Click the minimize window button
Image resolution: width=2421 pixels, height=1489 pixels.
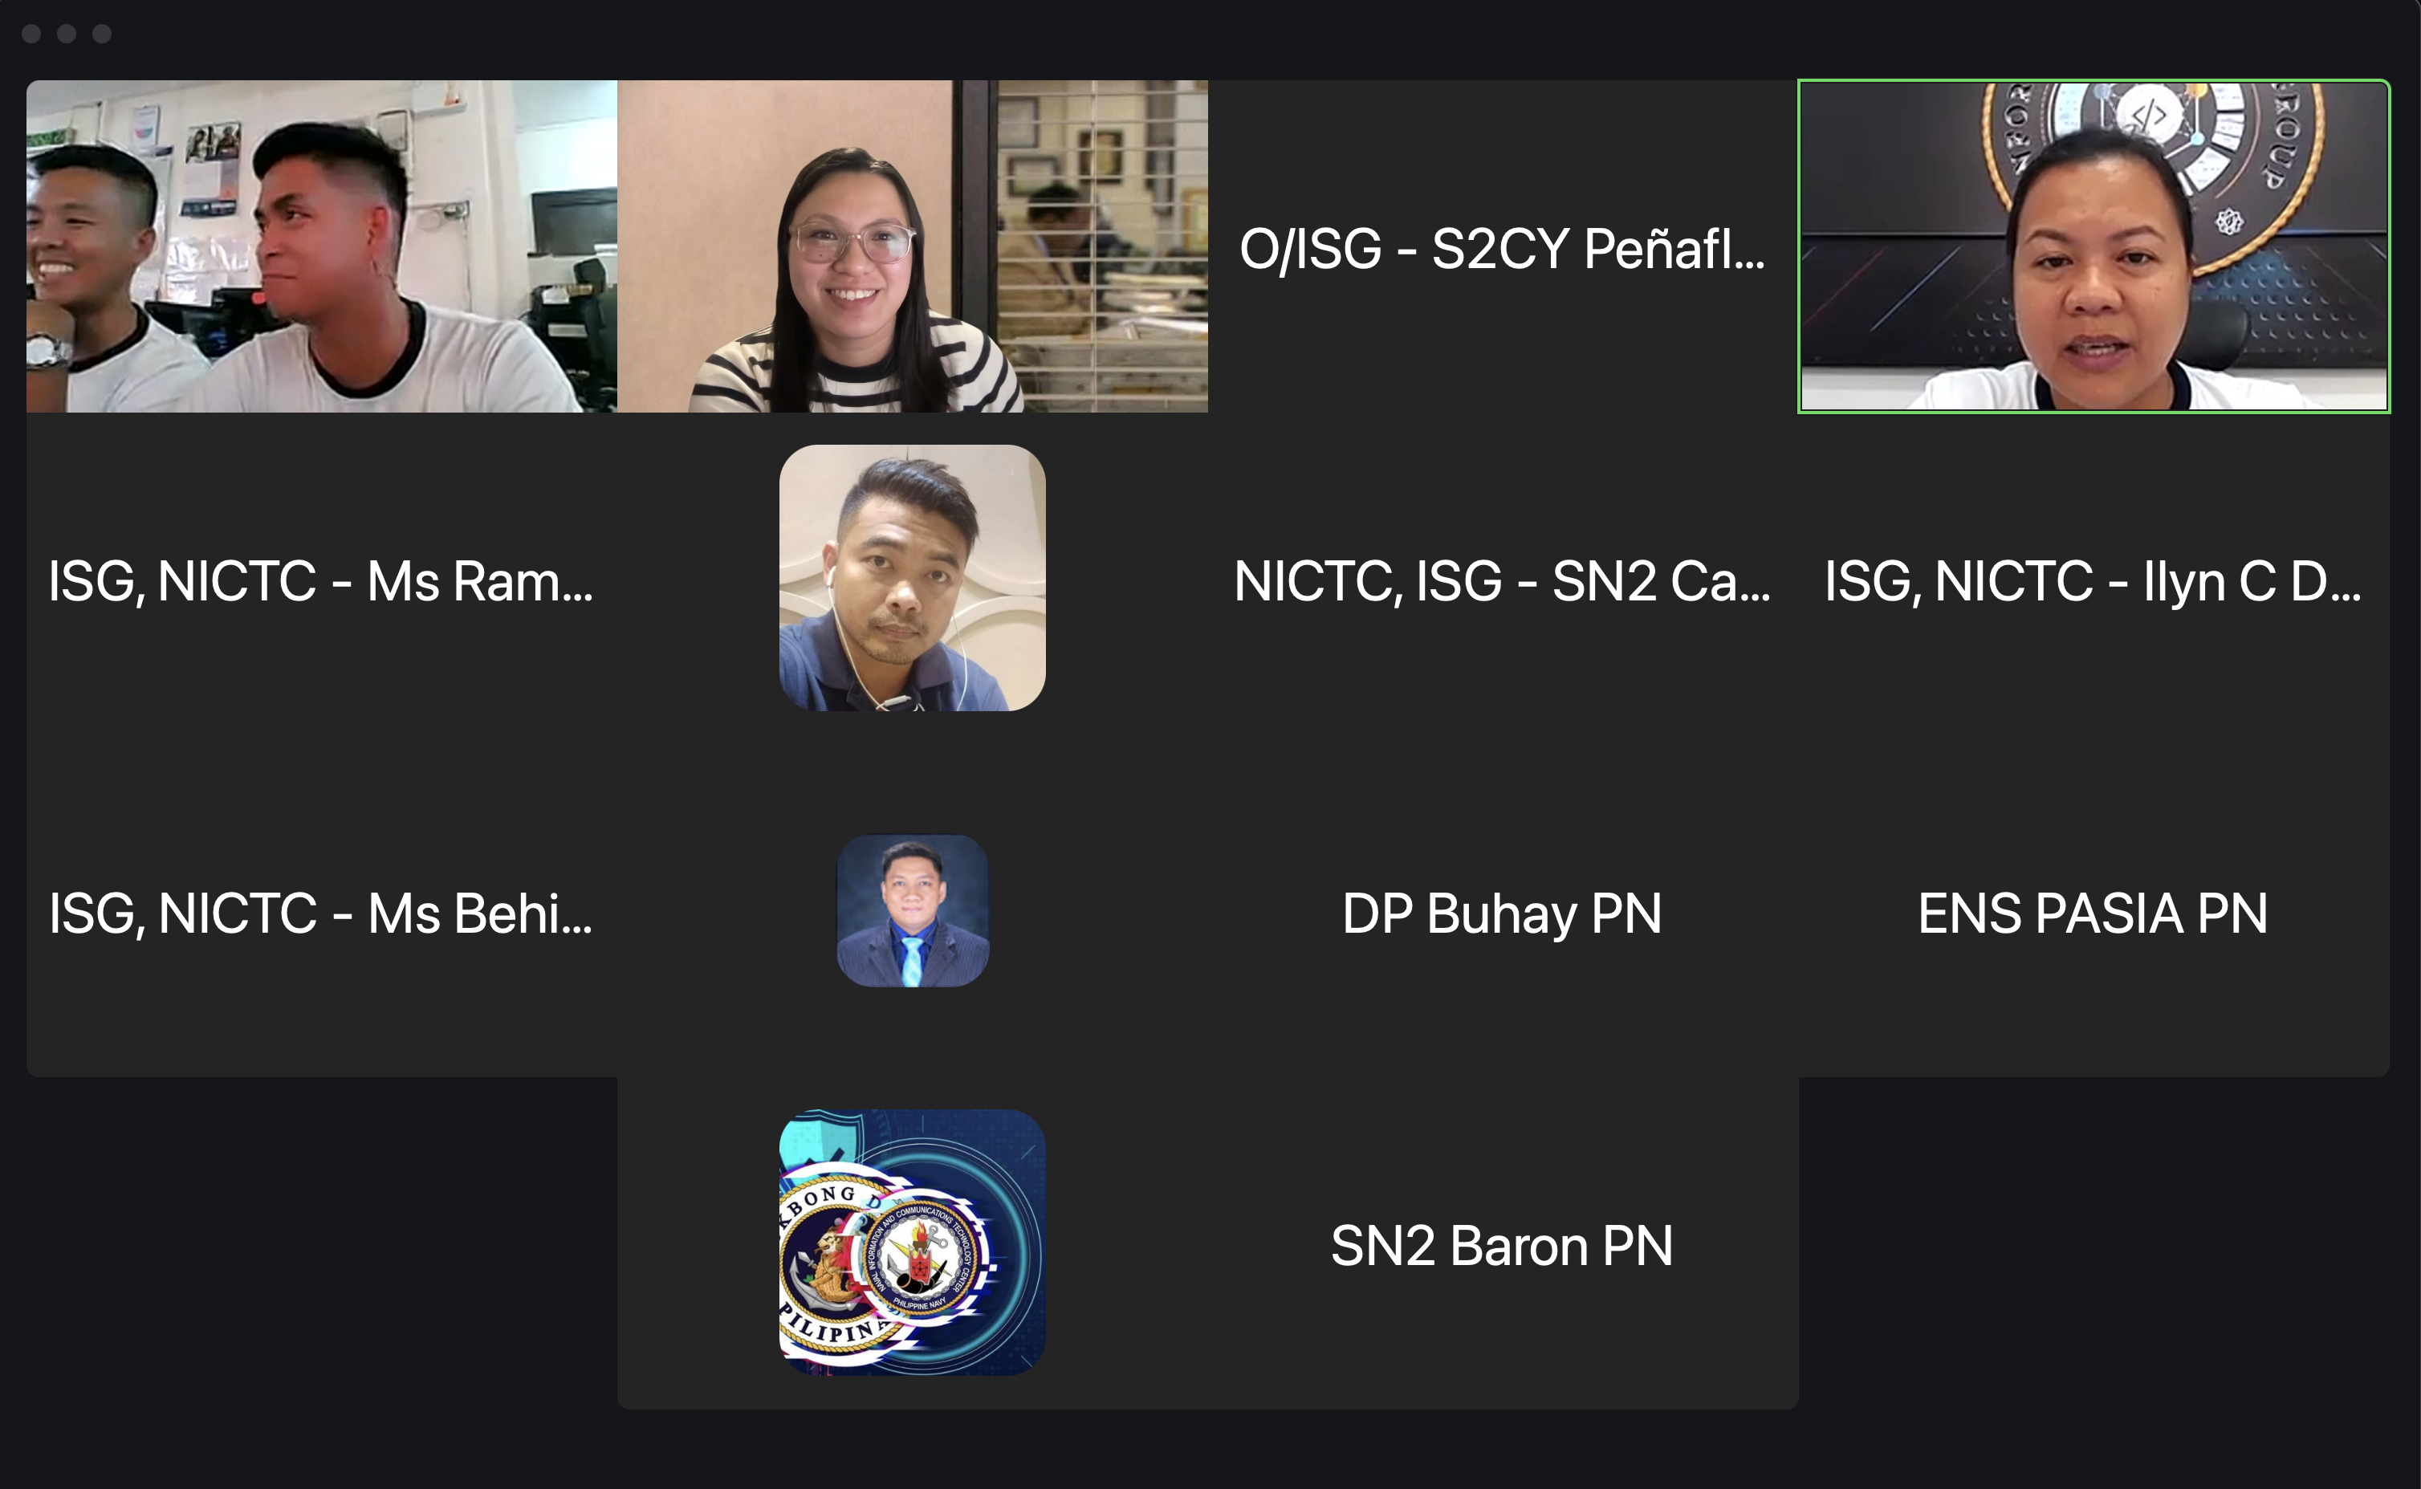[x=67, y=34]
